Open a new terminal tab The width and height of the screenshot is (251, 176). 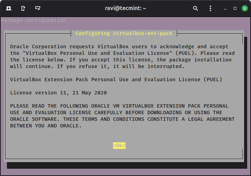pos(8,8)
